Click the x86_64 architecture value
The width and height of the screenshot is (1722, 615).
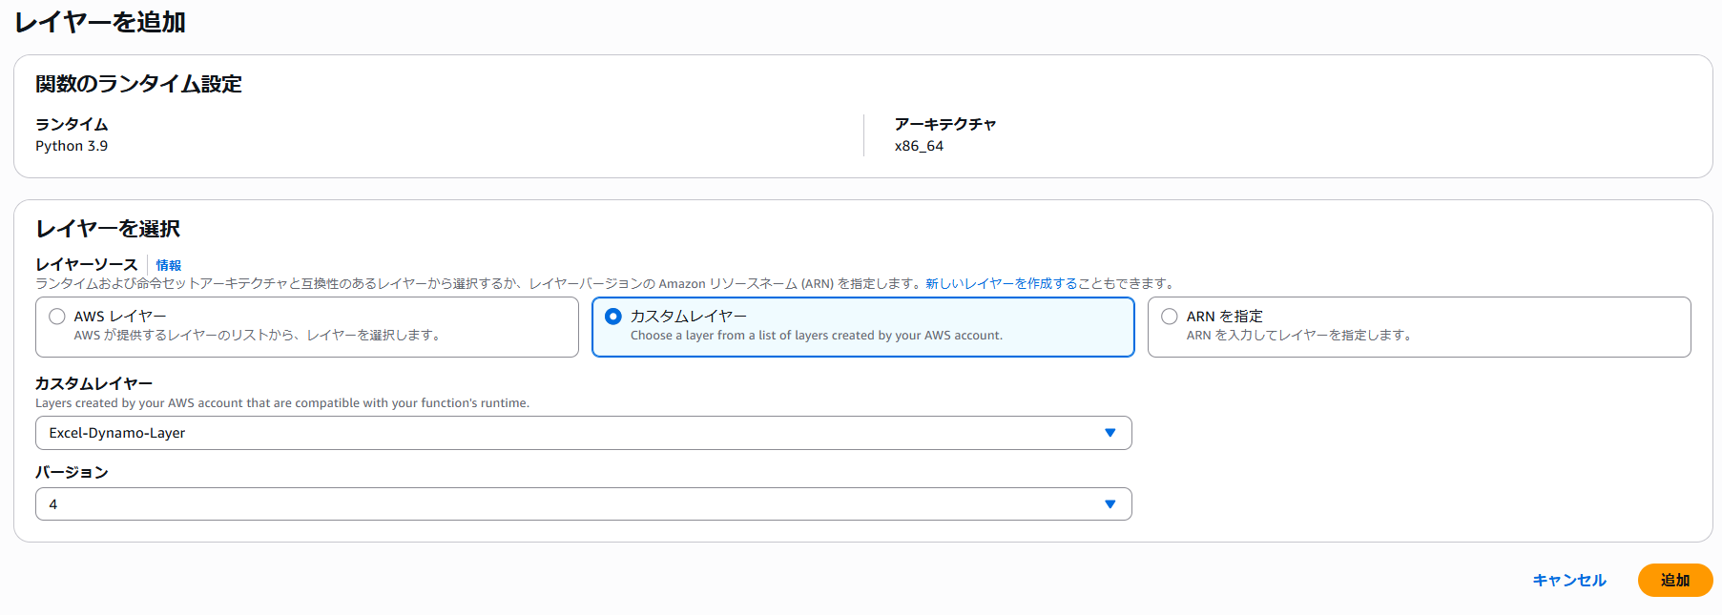pos(919,146)
